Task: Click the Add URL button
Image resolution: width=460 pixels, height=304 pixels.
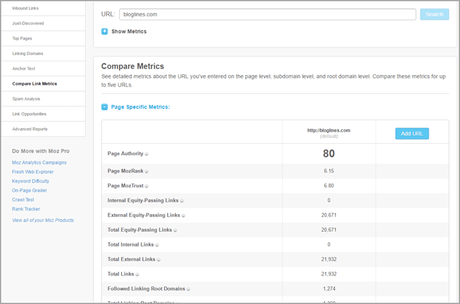Action: pos(412,134)
